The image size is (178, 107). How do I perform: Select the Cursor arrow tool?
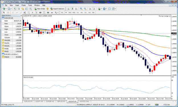point(4,13)
